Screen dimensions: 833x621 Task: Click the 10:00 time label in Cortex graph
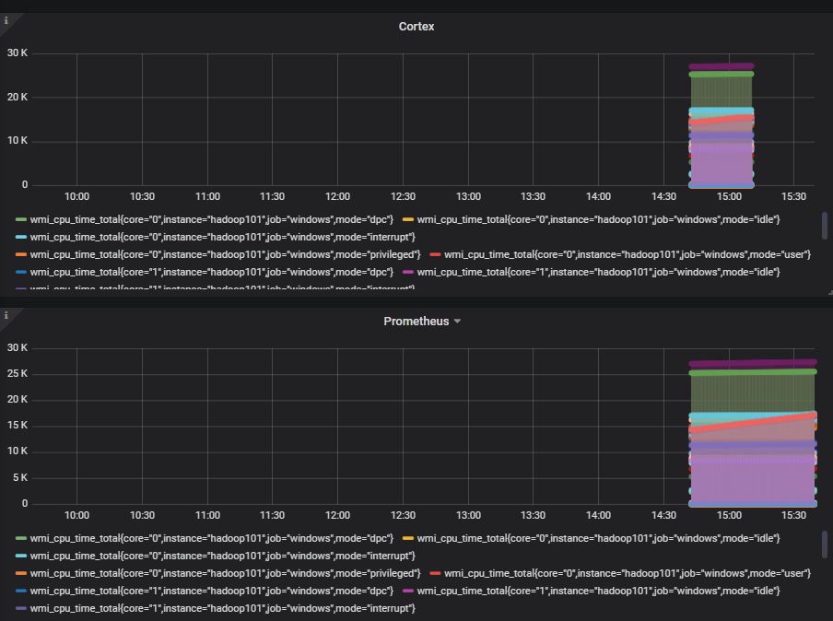[76, 196]
